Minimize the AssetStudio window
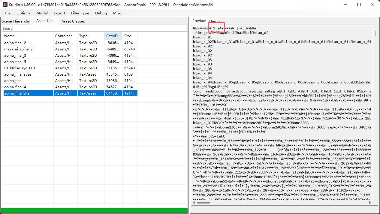This screenshot has width=380, height=214. pyautogui.click(x=345, y=5)
